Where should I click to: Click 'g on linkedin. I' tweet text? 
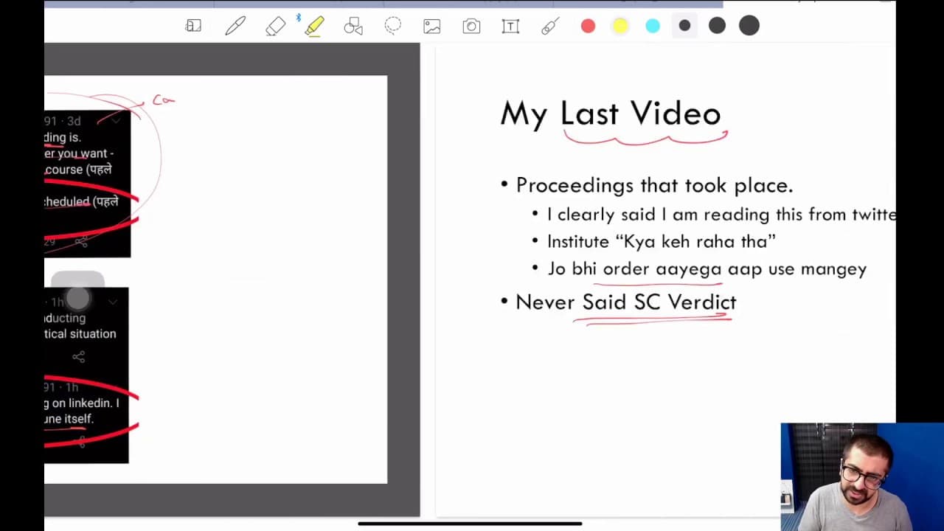point(81,403)
